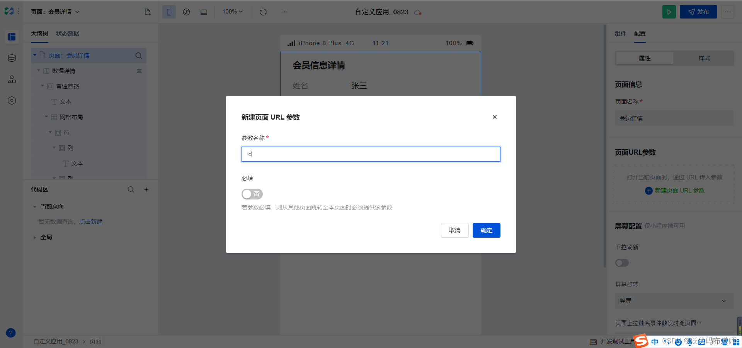Focus the 参数名称 input field
Viewport: 742px width, 348px height.
coord(371,154)
